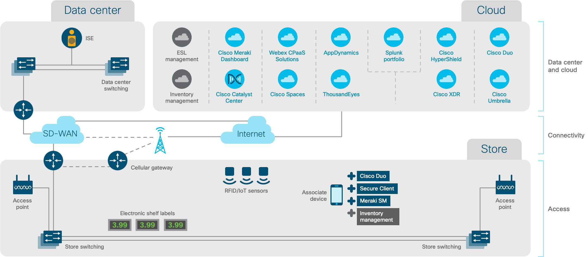Click the 'Data center switching' label
Viewport: 588px width, 257px height.
[x=116, y=85]
